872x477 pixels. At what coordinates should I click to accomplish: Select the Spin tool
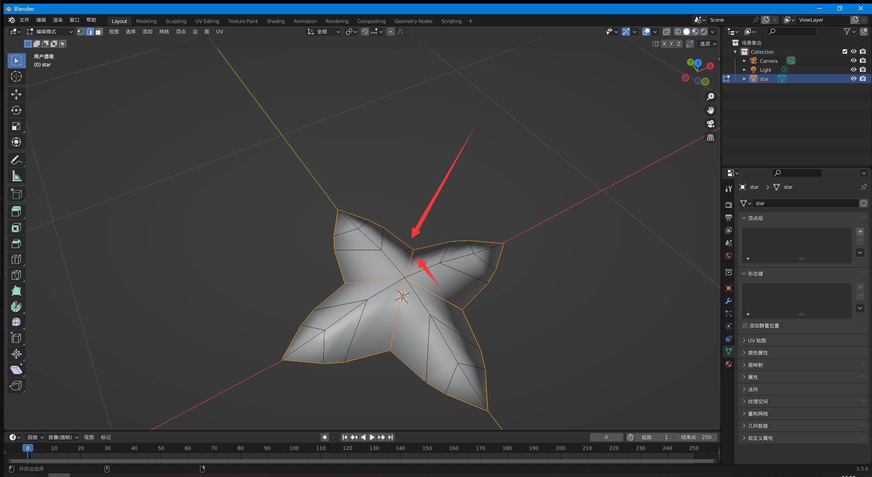point(16,307)
